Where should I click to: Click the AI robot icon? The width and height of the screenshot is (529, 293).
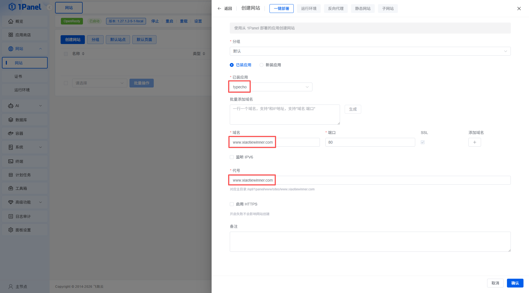(11, 106)
